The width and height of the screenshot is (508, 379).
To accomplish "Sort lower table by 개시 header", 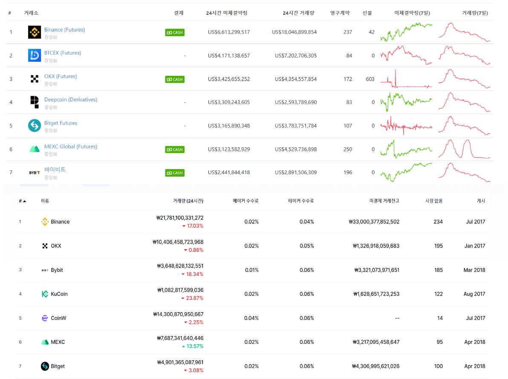I will coord(481,201).
